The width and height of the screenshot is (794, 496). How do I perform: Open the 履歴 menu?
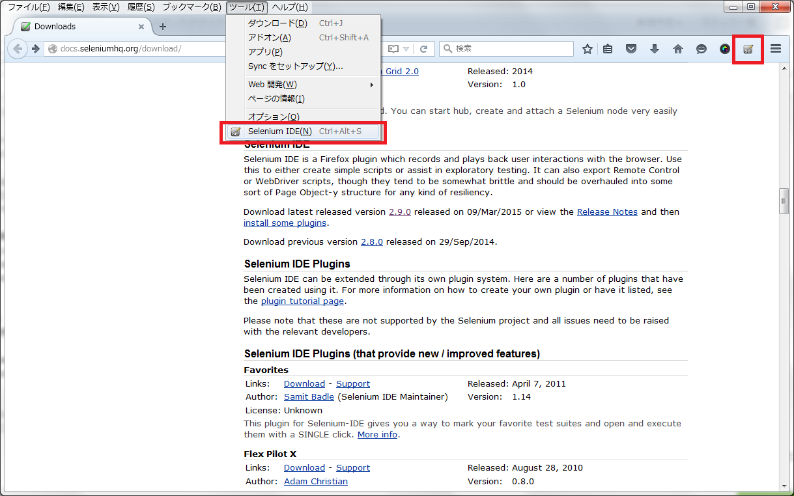click(x=141, y=7)
